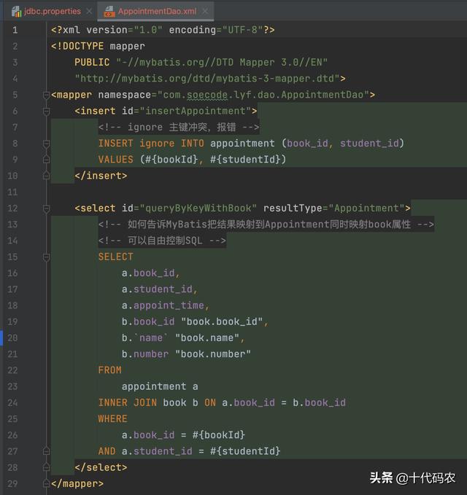Click the closing </mapper> tag
This screenshot has height=495, width=467.
77,483
